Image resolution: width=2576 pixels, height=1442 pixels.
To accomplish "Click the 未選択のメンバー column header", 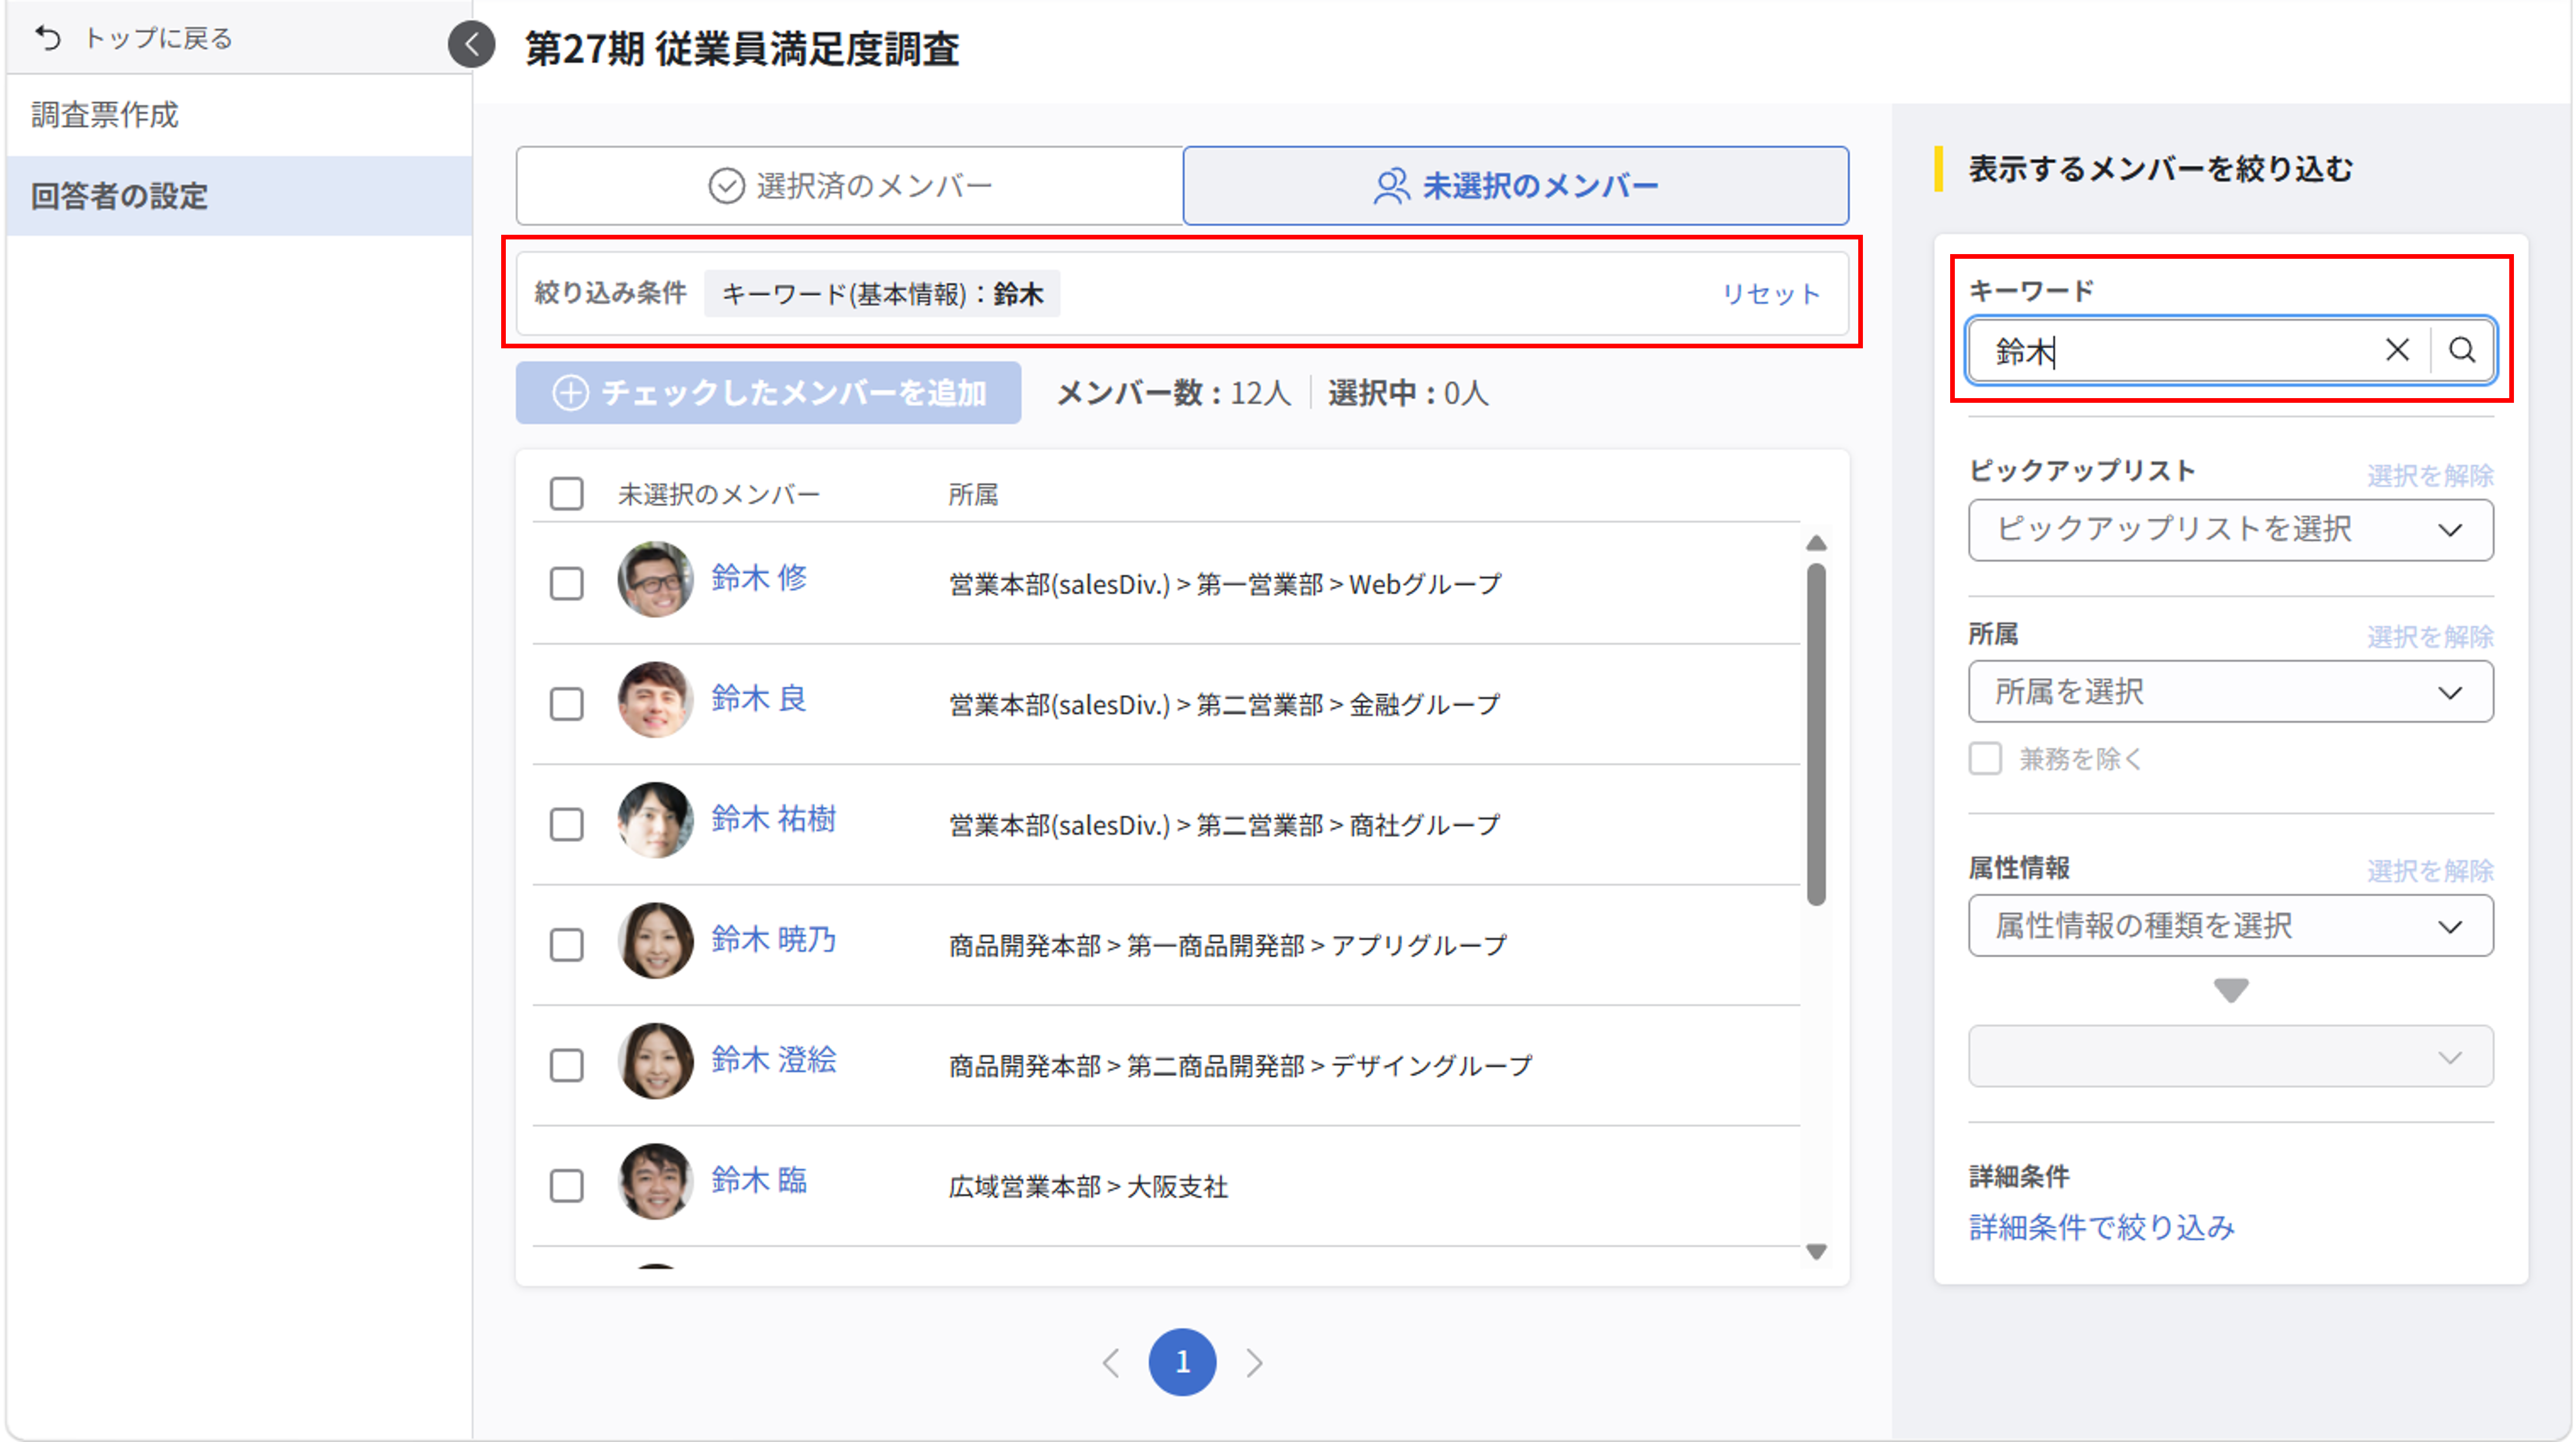I will 719,494.
